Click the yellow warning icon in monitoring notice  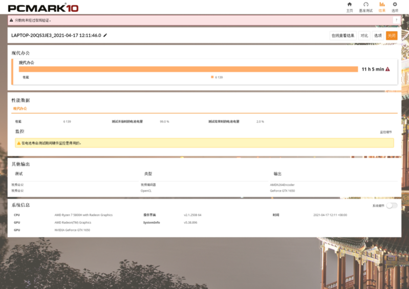(19, 143)
